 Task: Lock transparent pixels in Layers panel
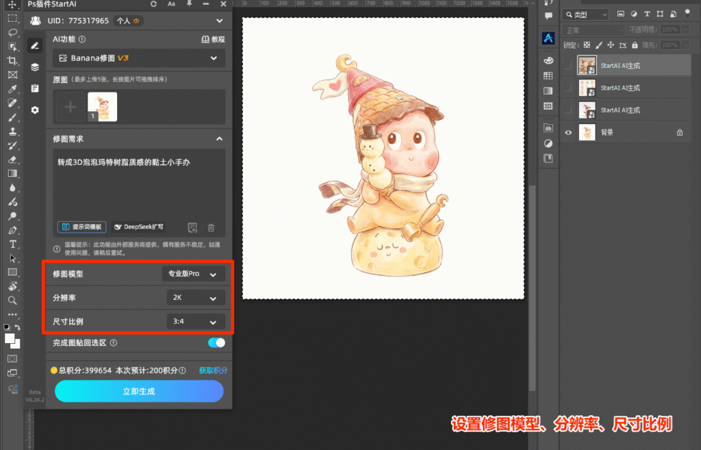(587, 45)
